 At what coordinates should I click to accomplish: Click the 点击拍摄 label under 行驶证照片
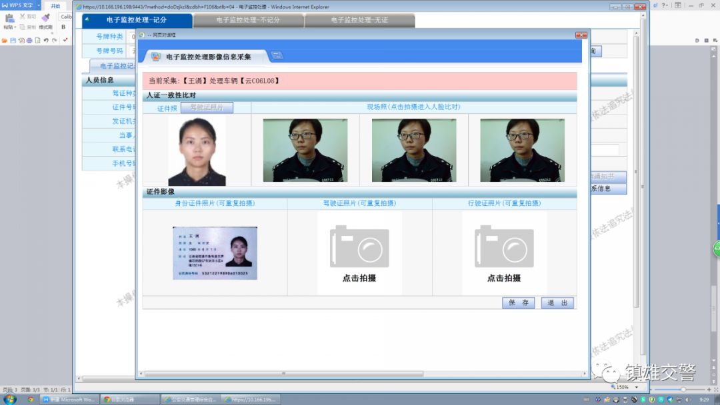(504, 278)
